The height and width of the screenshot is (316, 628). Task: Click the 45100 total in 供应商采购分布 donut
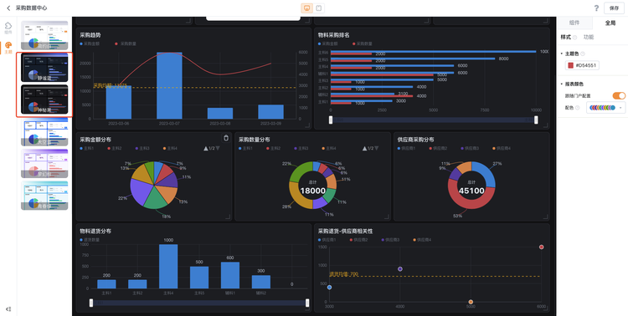[x=471, y=191]
